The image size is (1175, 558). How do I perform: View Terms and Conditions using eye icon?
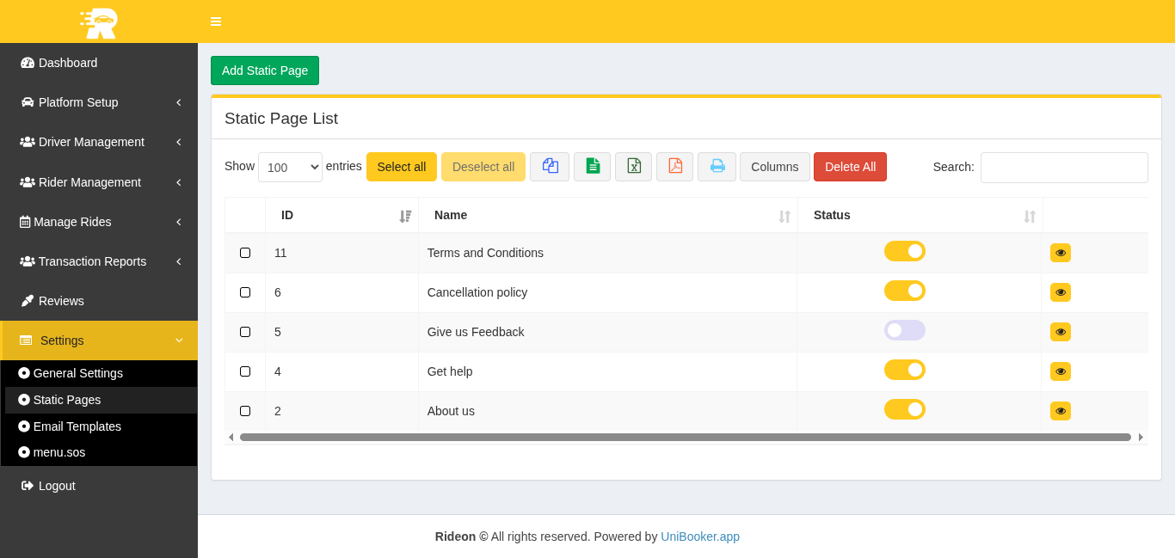click(x=1060, y=253)
